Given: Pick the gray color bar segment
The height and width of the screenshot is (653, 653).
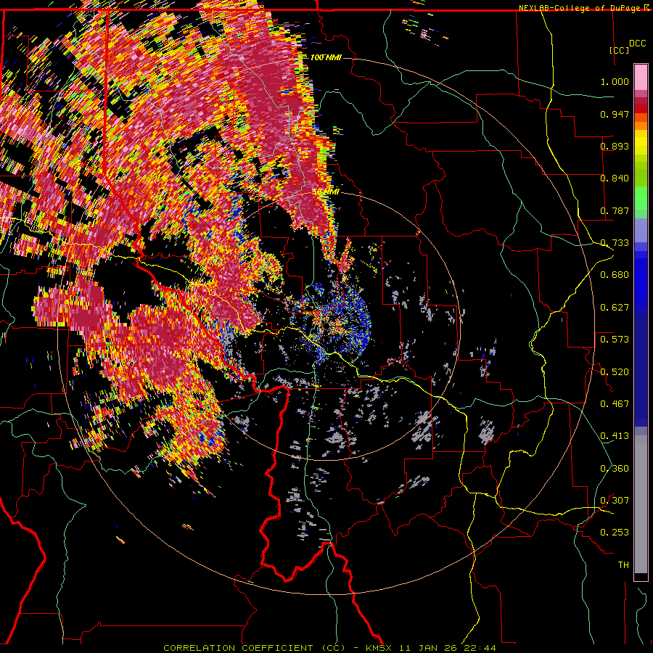Looking at the screenshot, I should coord(641,504).
